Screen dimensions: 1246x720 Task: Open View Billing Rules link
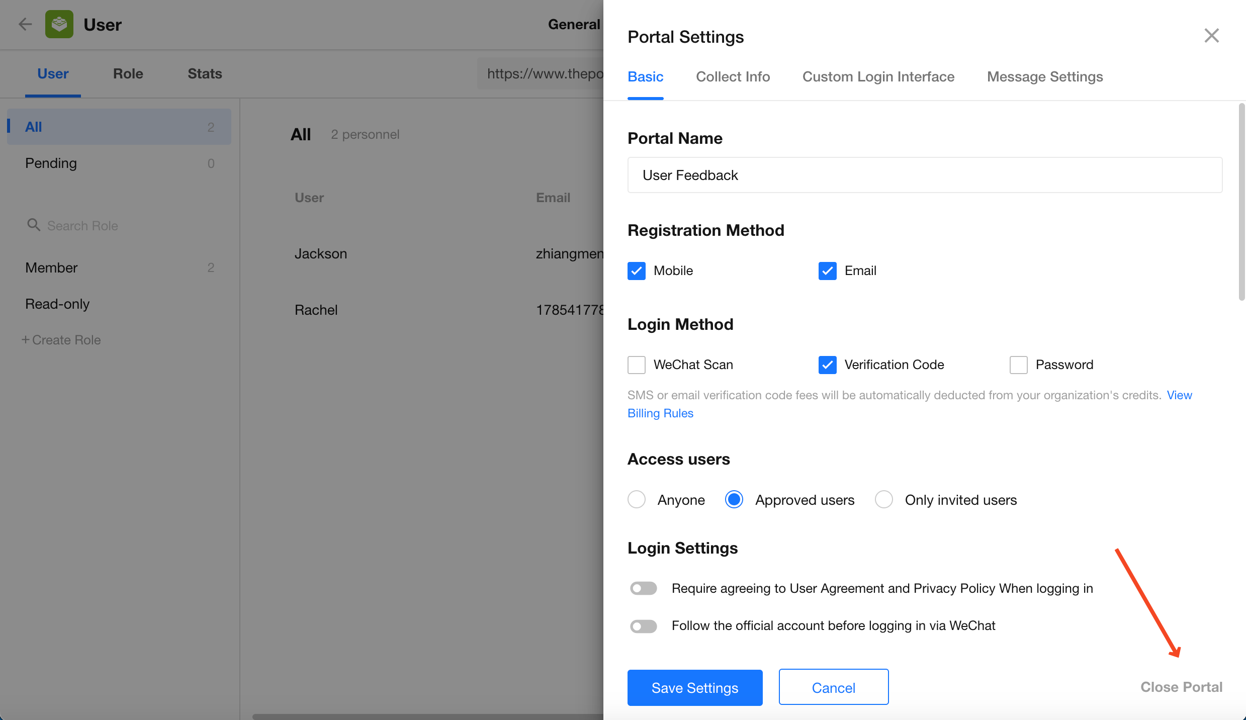click(x=660, y=413)
